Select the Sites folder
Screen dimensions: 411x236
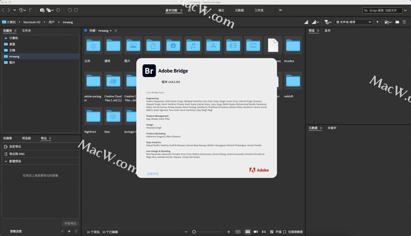pyautogui.click(x=113, y=116)
